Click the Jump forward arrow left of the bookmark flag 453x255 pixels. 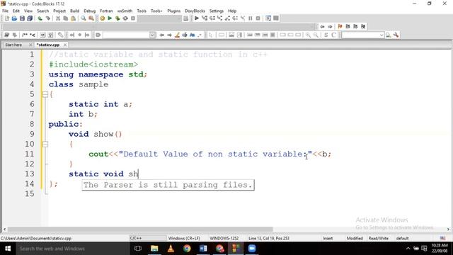[330, 27]
